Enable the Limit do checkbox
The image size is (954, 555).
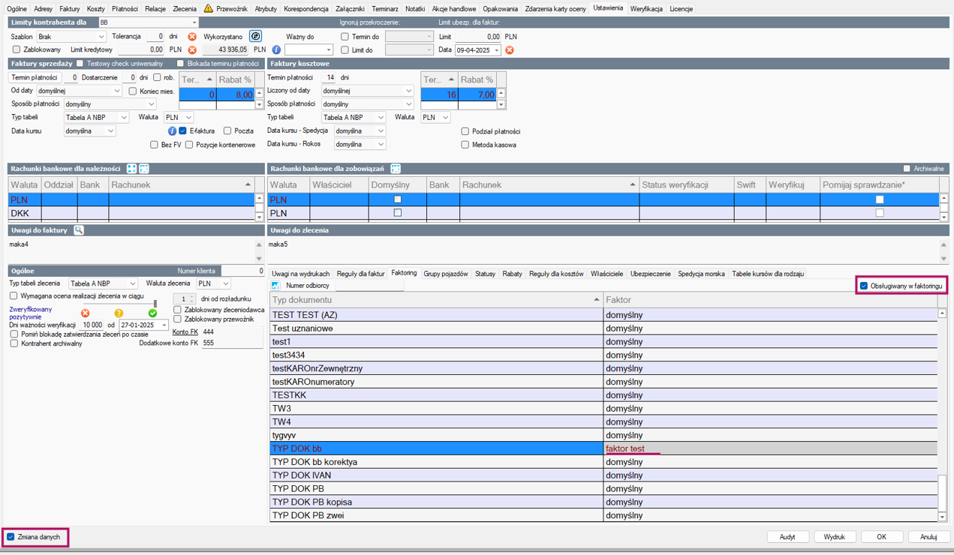pyautogui.click(x=345, y=50)
